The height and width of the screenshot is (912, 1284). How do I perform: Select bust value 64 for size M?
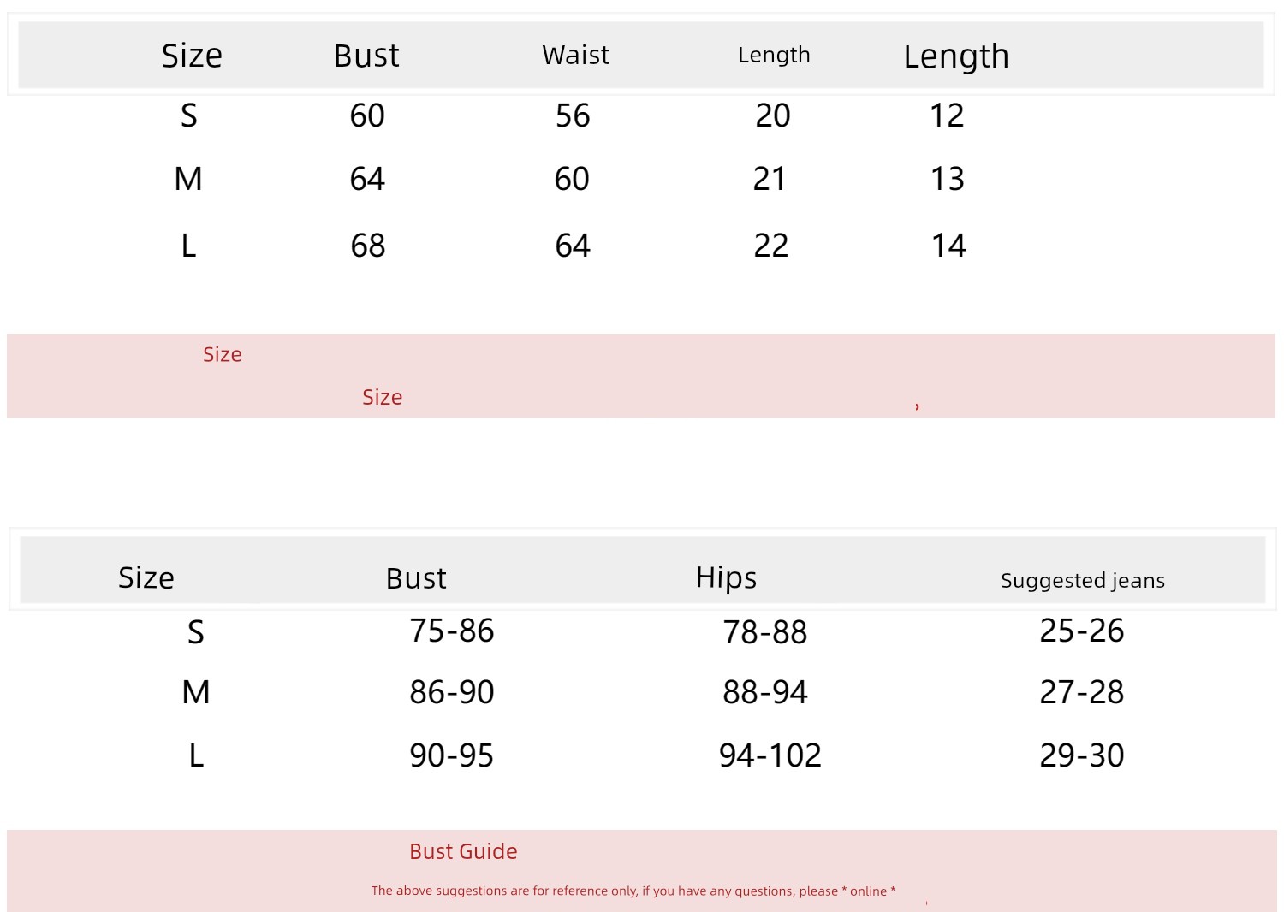(367, 179)
